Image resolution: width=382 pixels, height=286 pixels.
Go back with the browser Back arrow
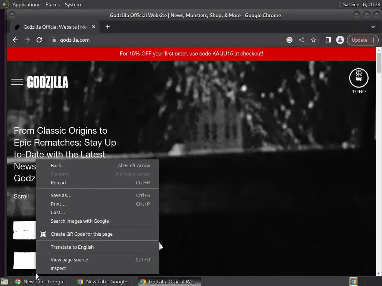15,40
